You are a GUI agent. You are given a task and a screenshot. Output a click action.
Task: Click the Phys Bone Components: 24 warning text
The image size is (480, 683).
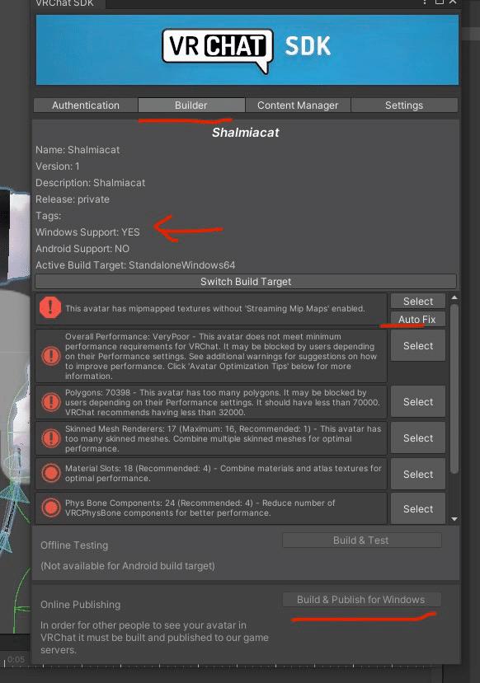click(200, 508)
